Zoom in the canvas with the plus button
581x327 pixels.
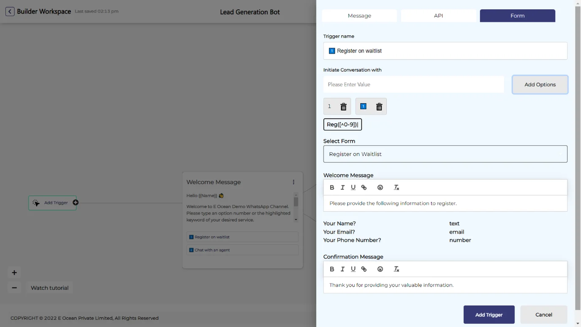pos(14,273)
